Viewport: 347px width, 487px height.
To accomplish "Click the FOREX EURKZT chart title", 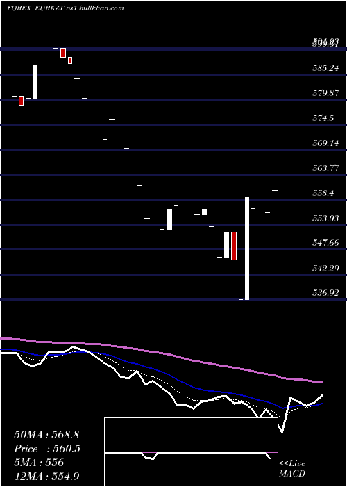I will pos(65,8).
